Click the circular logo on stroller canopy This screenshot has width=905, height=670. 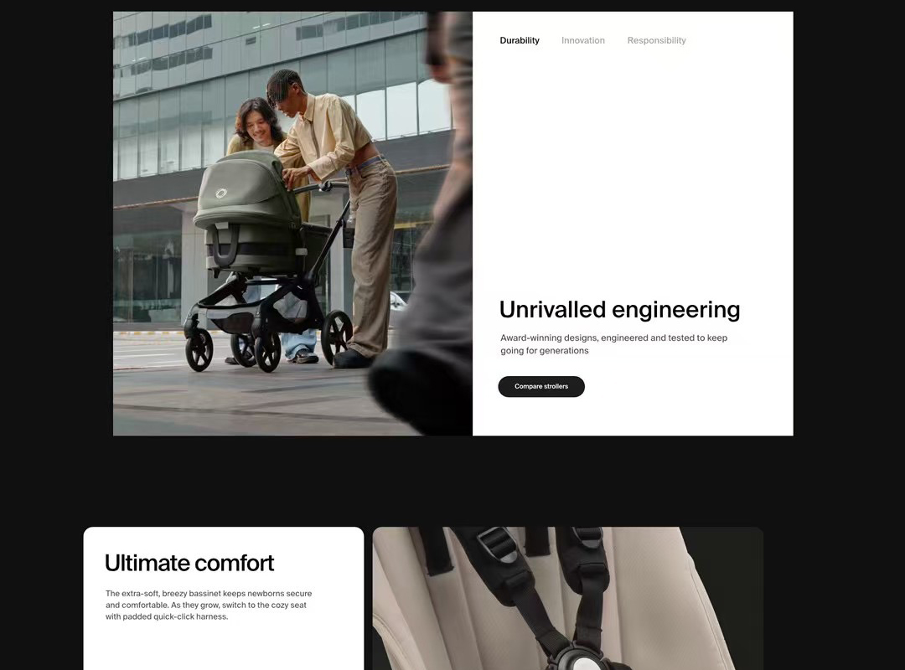tap(221, 193)
